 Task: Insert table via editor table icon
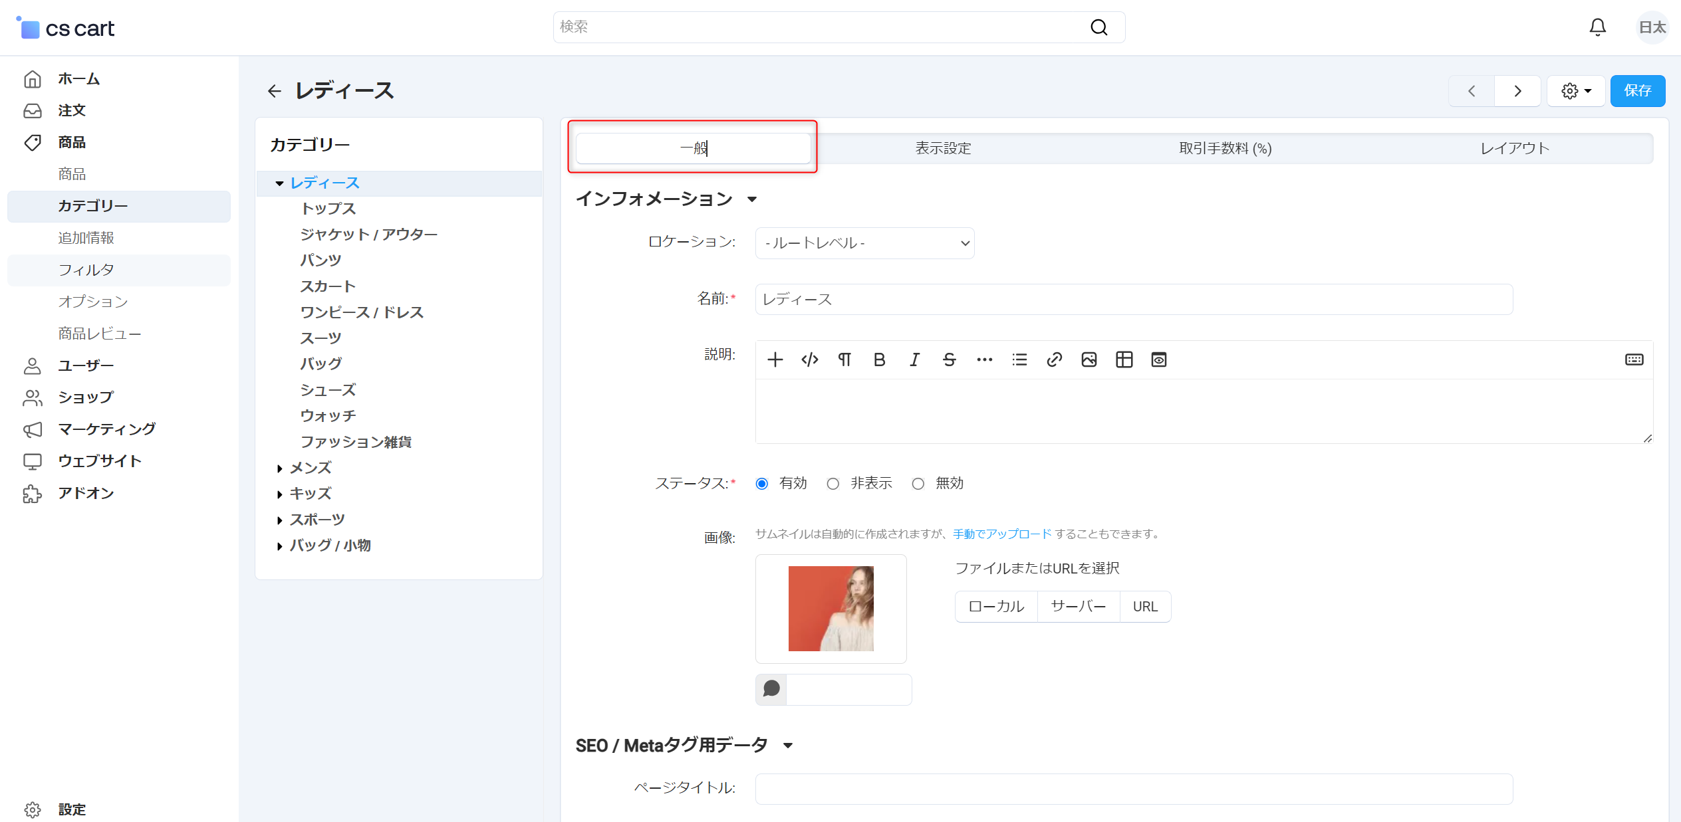click(x=1124, y=360)
